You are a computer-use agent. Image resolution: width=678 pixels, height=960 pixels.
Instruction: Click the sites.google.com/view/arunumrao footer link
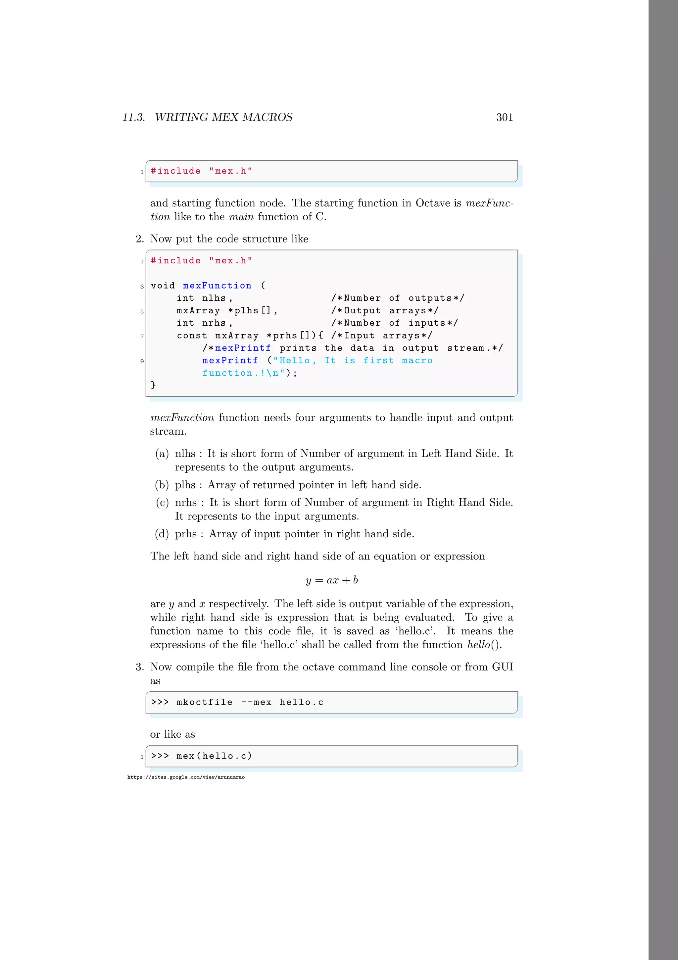point(186,777)
